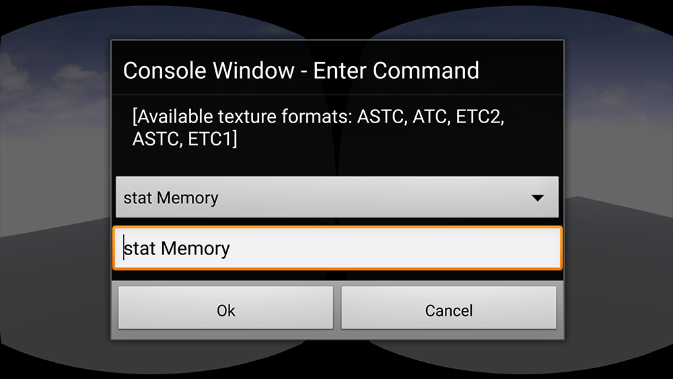Click the dark terrain right of dialog
This screenshot has height=379, width=673.
click(x=618, y=266)
